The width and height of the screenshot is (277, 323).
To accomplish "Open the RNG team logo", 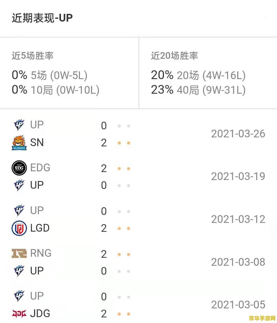I will click(x=19, y=253).
